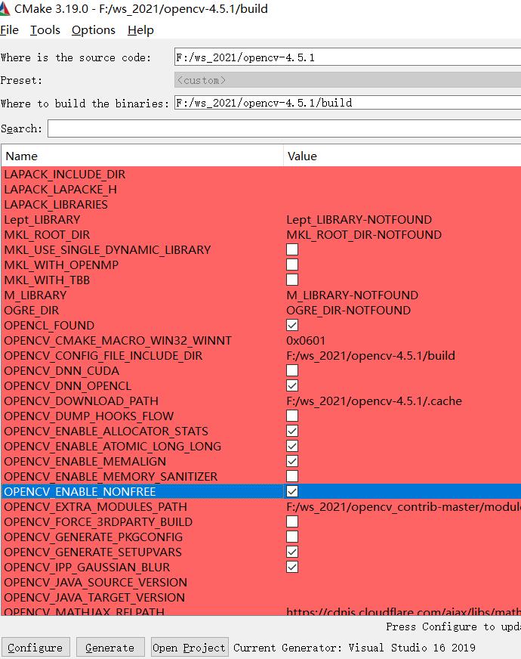Toggle MKL_USE_SINGLE_DYNAMIC_LIBRARY checkbox

click(x=292, y=249)
